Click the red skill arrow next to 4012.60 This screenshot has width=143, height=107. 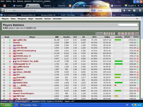tap(138, 48)
